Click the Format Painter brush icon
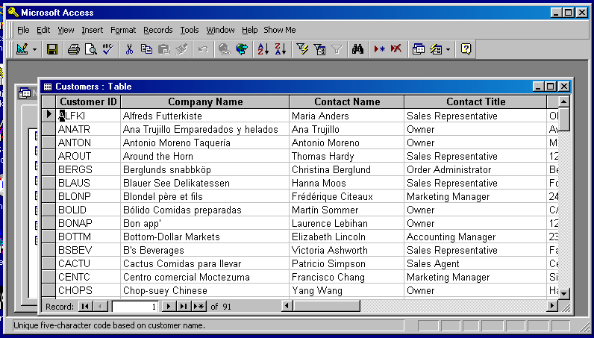This screenshot has width=594, height=338. (181, 49)
